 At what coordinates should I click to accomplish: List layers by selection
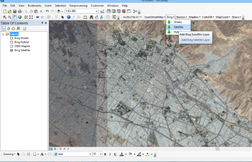[18, 28]
